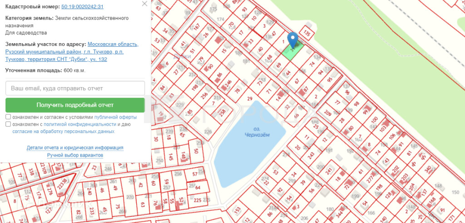The height and width of the screenshot is (223, 465).
Task: Open the 'политикой конфиденциальности' link
Action: pyautogui.click(x=80, y=124)
